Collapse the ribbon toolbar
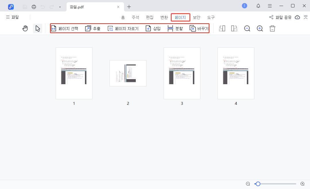310x189 pixels. [306, 17]
